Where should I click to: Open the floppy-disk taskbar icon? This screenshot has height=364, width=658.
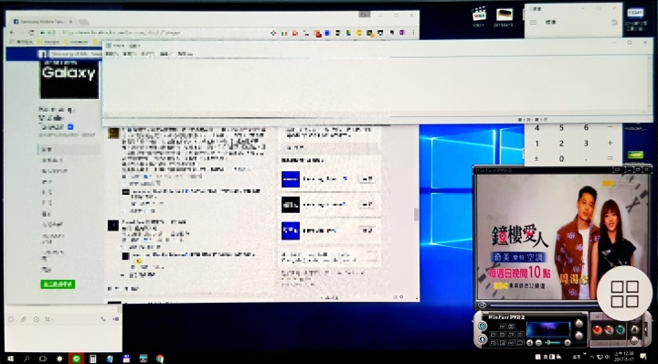[x=126, y=359]
